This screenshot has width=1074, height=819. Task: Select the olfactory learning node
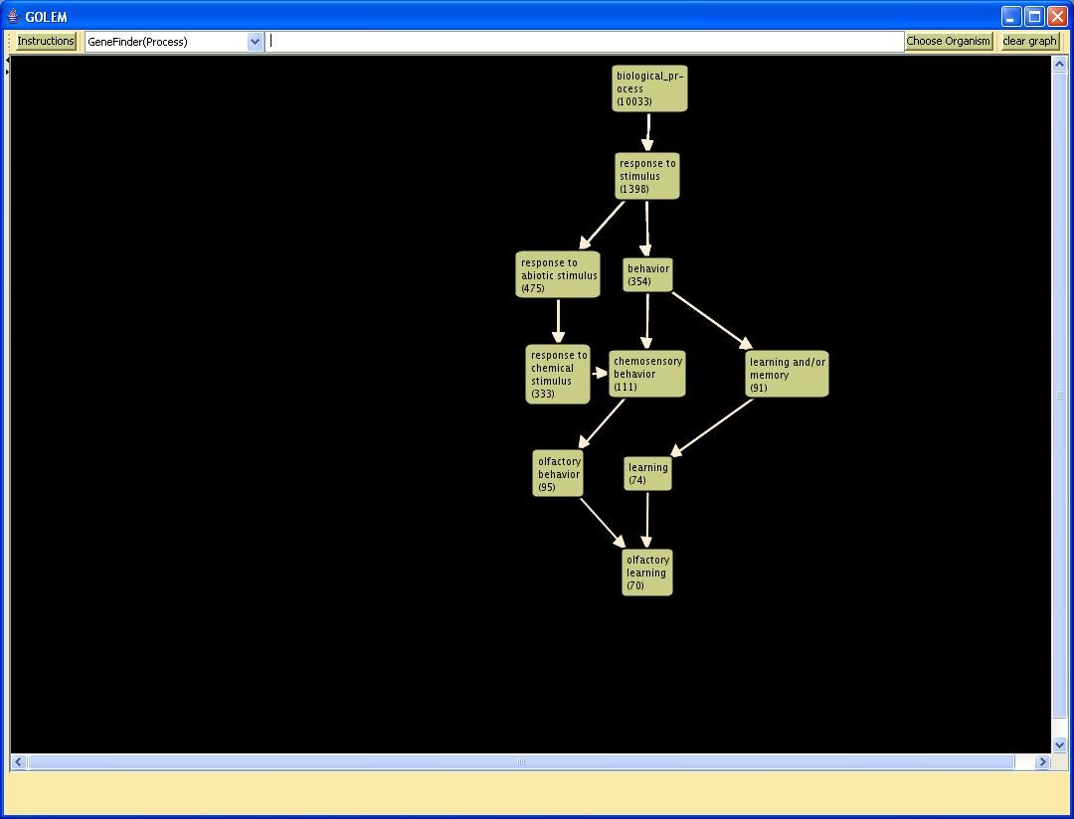coord(647,573)
